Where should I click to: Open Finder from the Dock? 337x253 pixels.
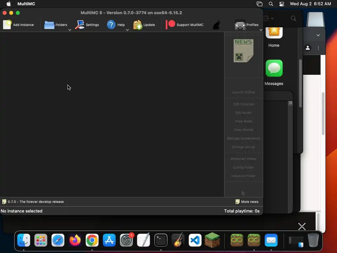click(x=24, y=240)
